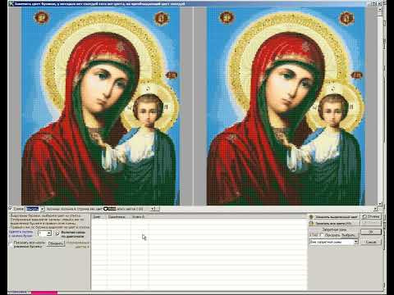394x295 pixels.
Task: Click the modified icon preview on the right
Action: click(x=286, y=107)
